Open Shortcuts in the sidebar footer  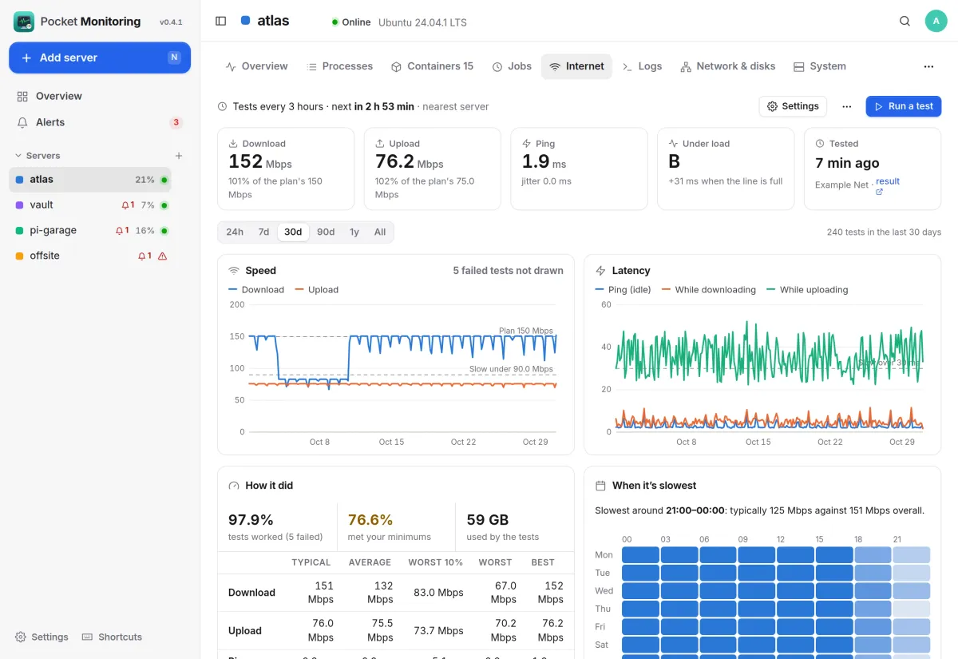[x=112, y=637]
